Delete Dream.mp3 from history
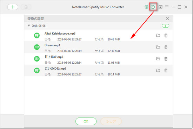Viewport: 193px width, 129px height. click(x=166, y=47)
